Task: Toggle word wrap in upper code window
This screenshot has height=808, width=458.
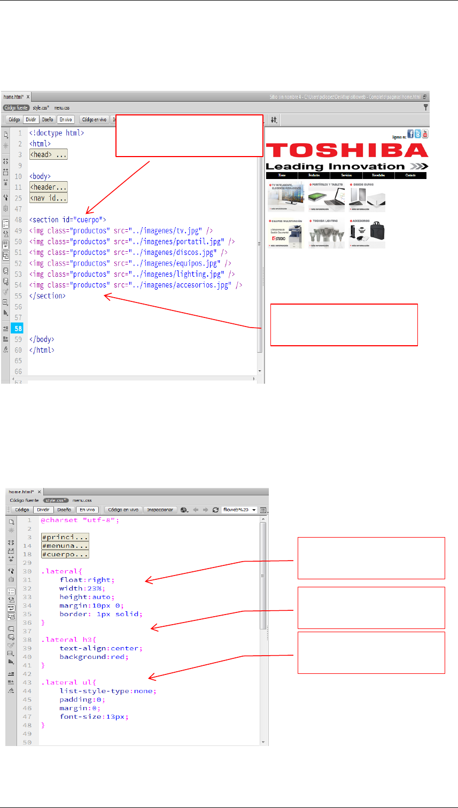Action: 6,245
